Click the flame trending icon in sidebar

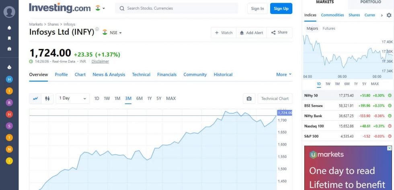point(9,67)
